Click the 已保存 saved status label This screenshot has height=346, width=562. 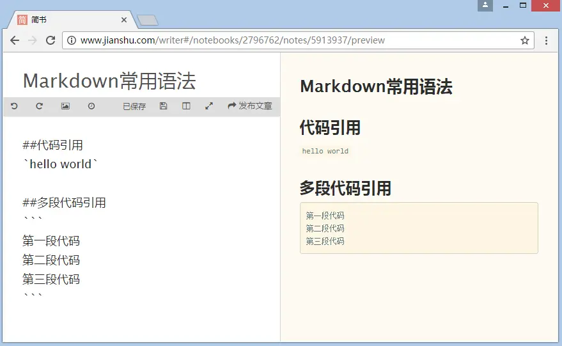[x=134, y=106]
